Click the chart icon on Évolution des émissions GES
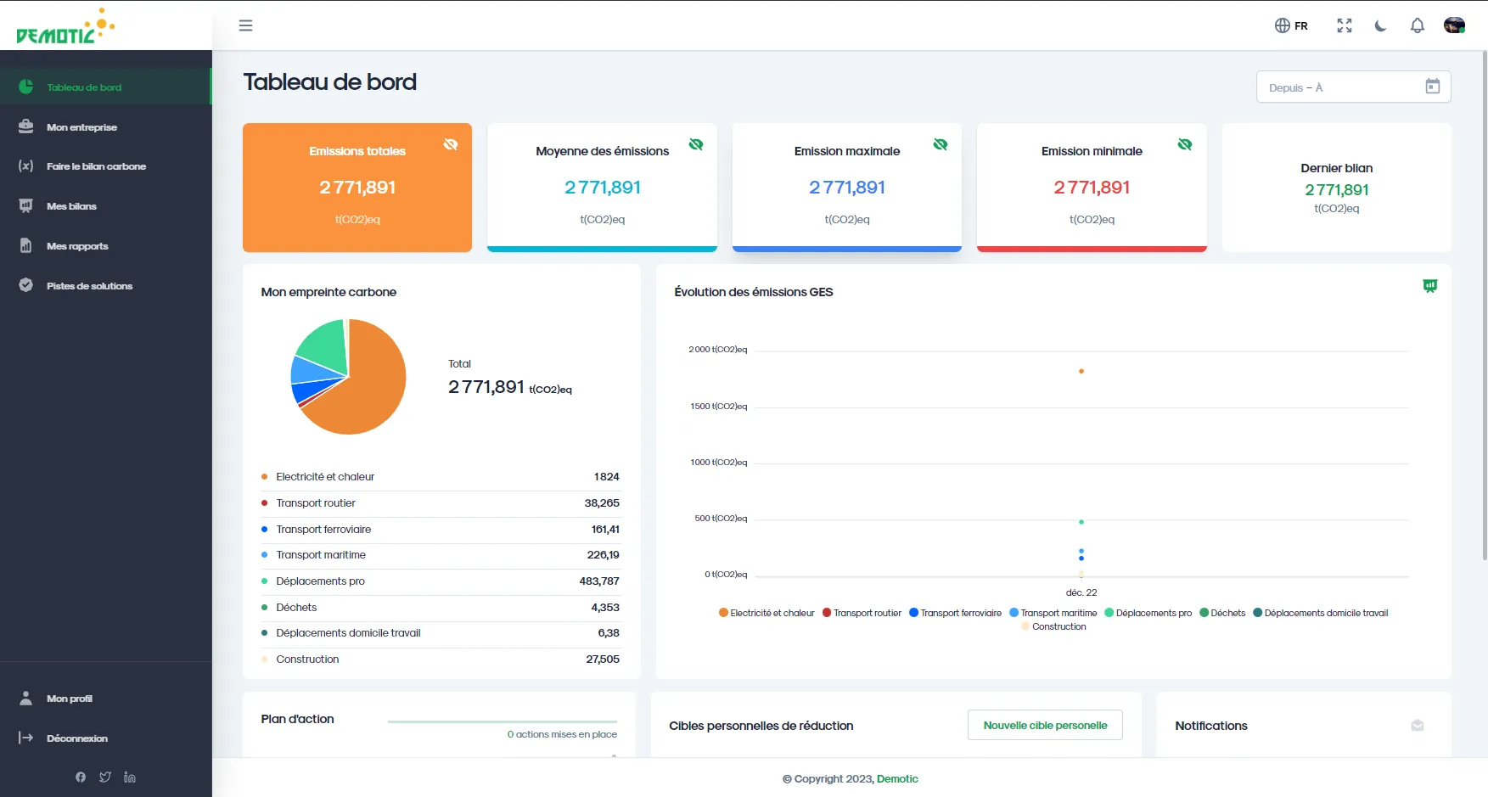 click(x=1430, y=286)
